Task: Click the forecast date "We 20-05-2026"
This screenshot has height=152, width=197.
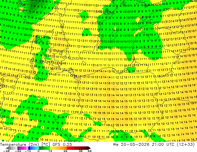Action: point(131,145)
